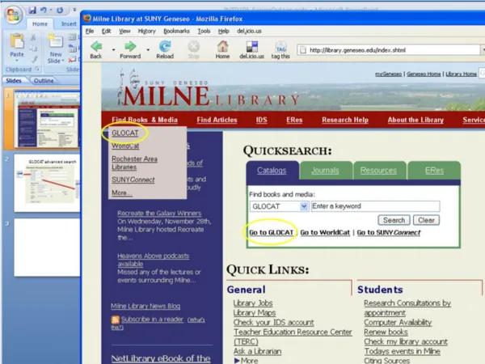485x364 pixels.
Task: Open the Firefox Bookmarks menu
Action: coord(176,31)
